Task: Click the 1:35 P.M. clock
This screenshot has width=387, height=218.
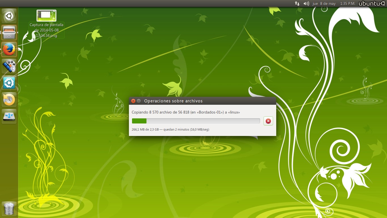Action: 348,4
